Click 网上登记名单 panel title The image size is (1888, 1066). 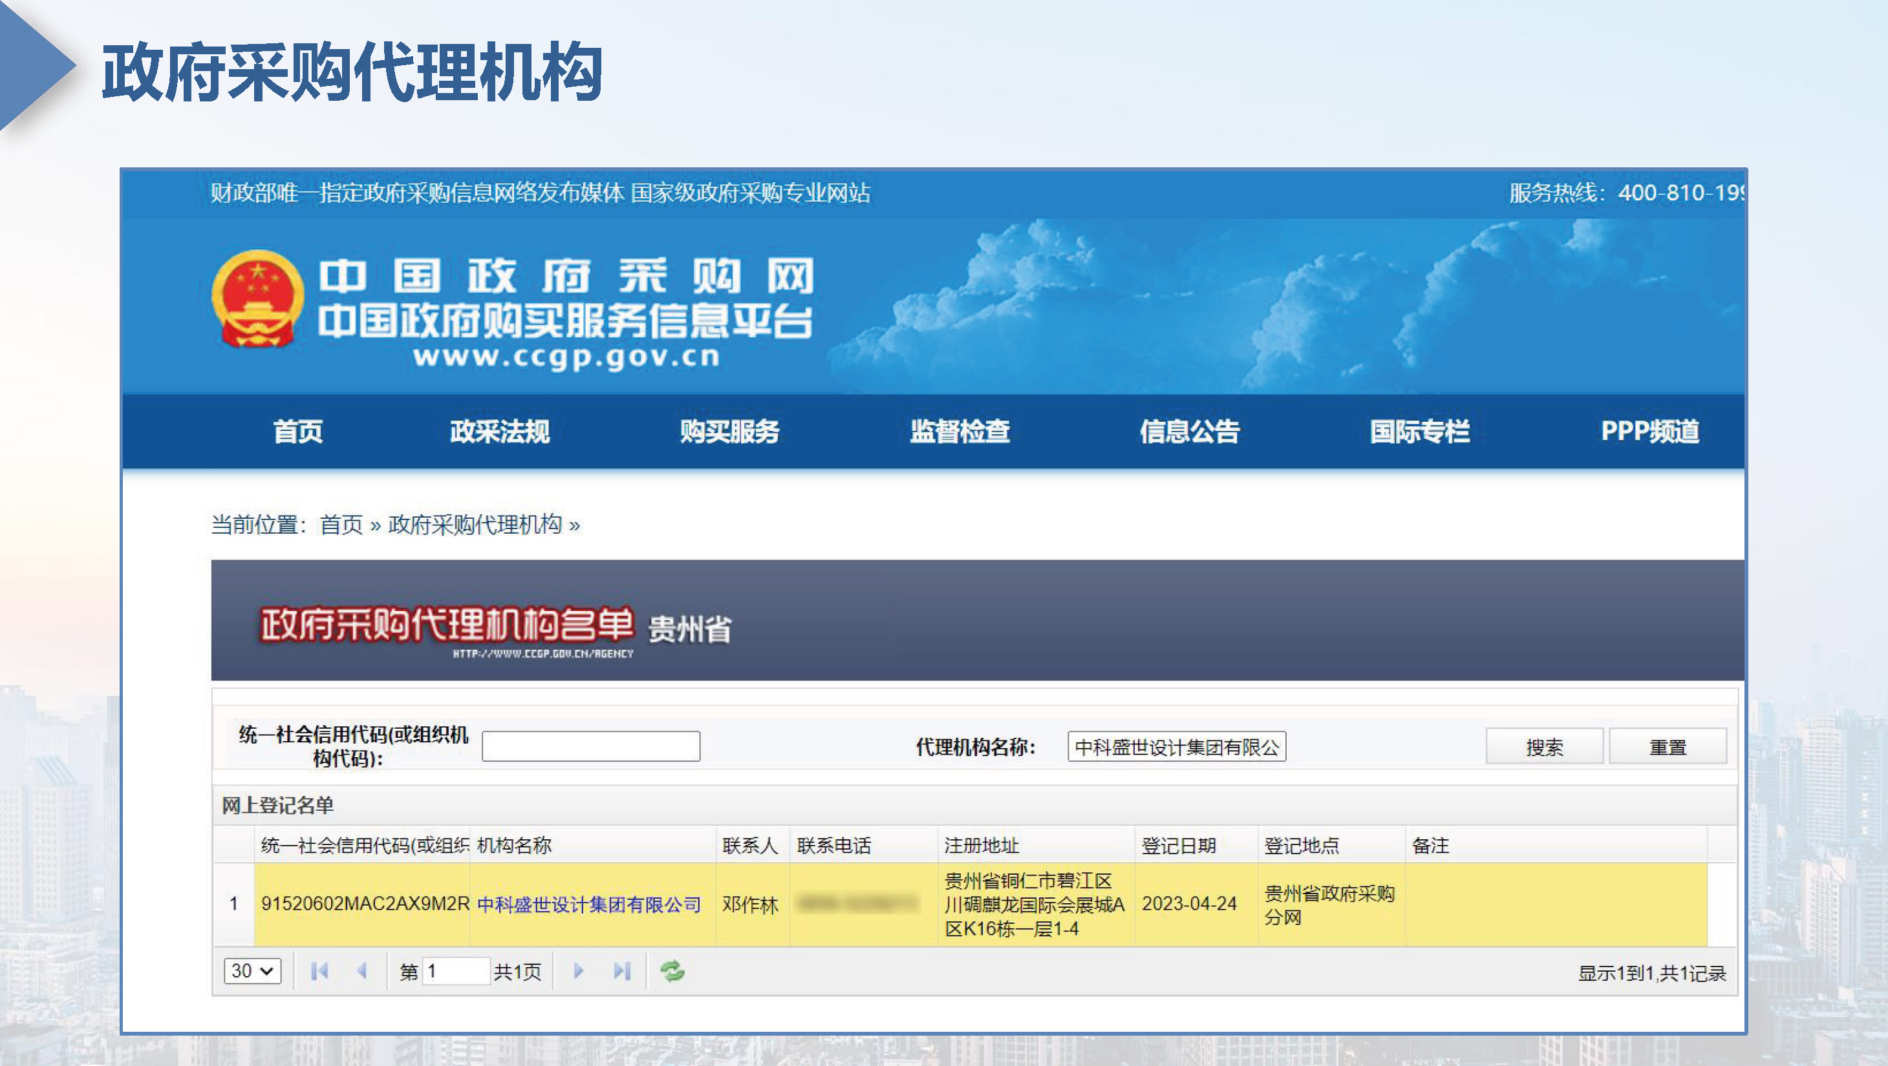click(277, 806)
